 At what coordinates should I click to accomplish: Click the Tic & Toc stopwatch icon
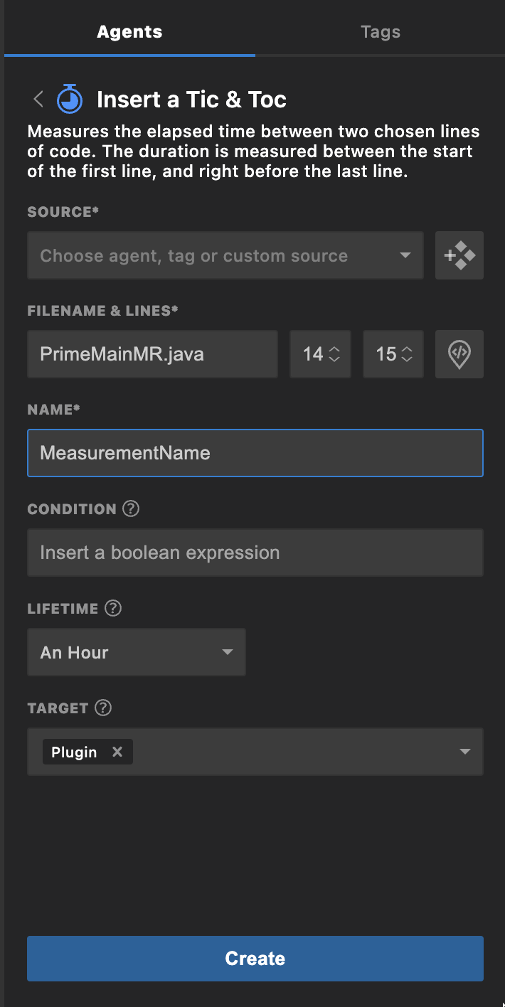coord(70,99)
